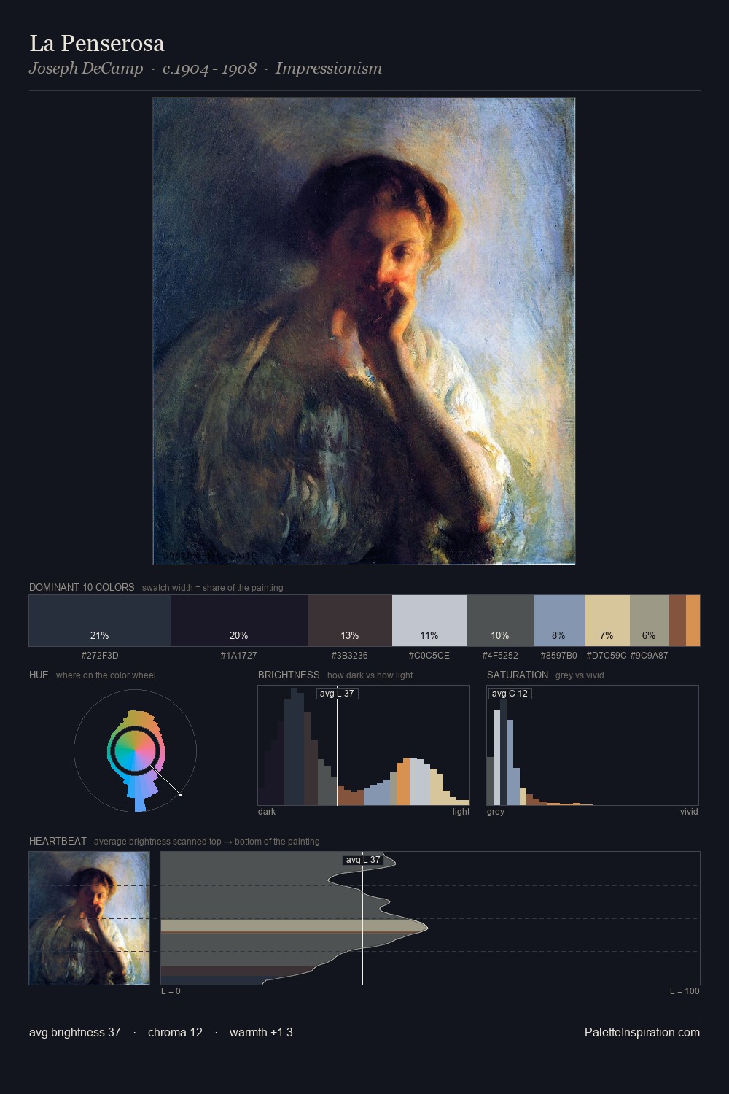Screen dimensions: 729x1094
Task: Select the 7% pale tan swatch
Action: coord(607,621)
